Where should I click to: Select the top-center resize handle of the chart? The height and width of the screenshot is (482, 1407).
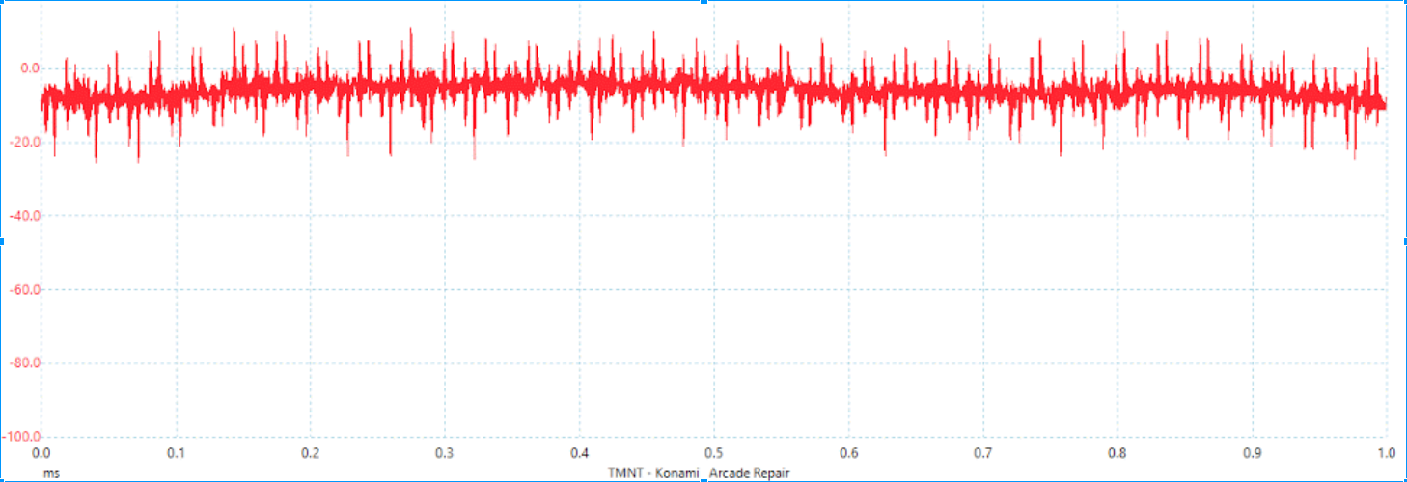[703, 2]
